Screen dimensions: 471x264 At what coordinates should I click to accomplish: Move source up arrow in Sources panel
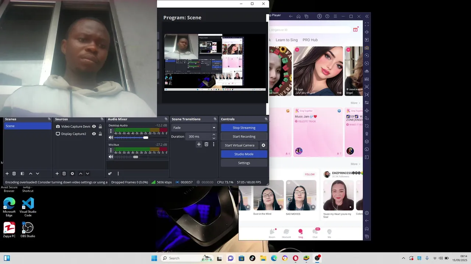pyautogui.click(x=81, y=173)
